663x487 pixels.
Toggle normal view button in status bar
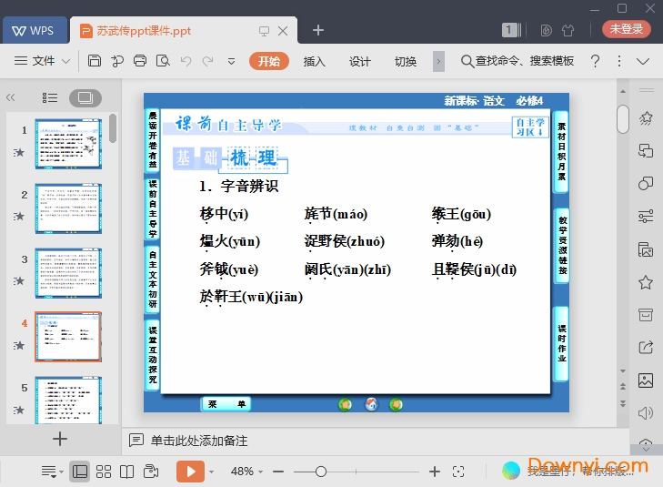[80, 472]
